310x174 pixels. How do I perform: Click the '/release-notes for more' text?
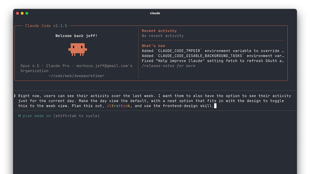coord(168,66)
